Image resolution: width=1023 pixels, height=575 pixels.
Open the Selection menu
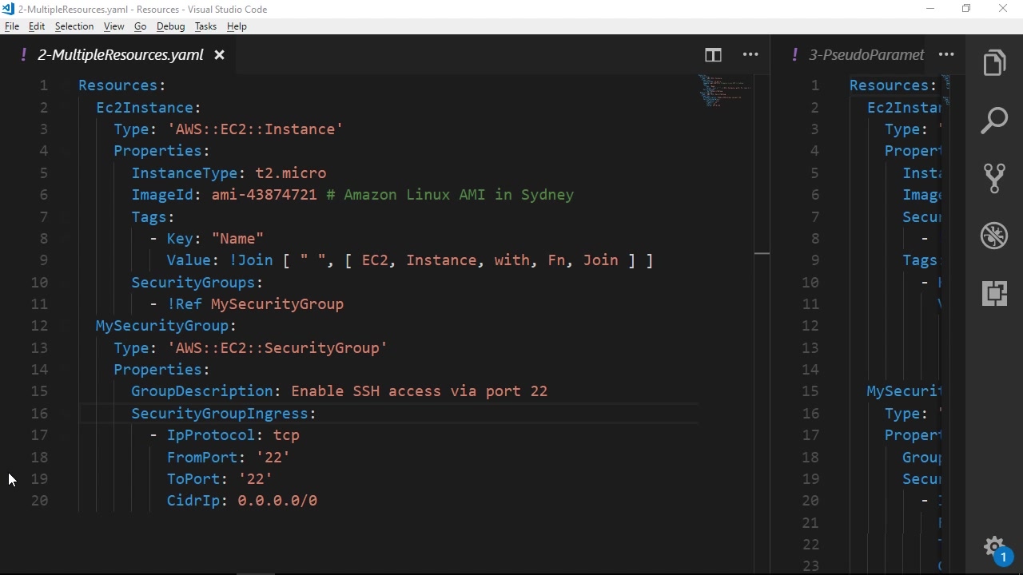[x=74, y=26]
